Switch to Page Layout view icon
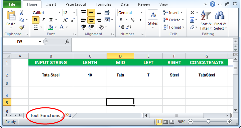 [x=165, y=122]
